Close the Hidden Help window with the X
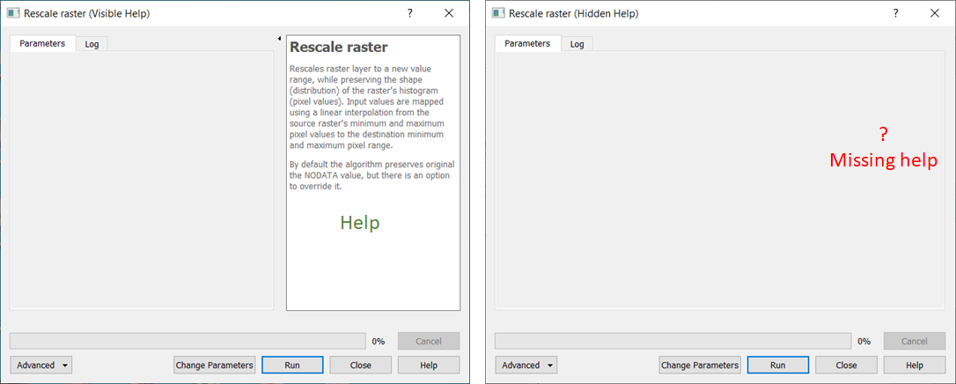 [x=934, y=13]
